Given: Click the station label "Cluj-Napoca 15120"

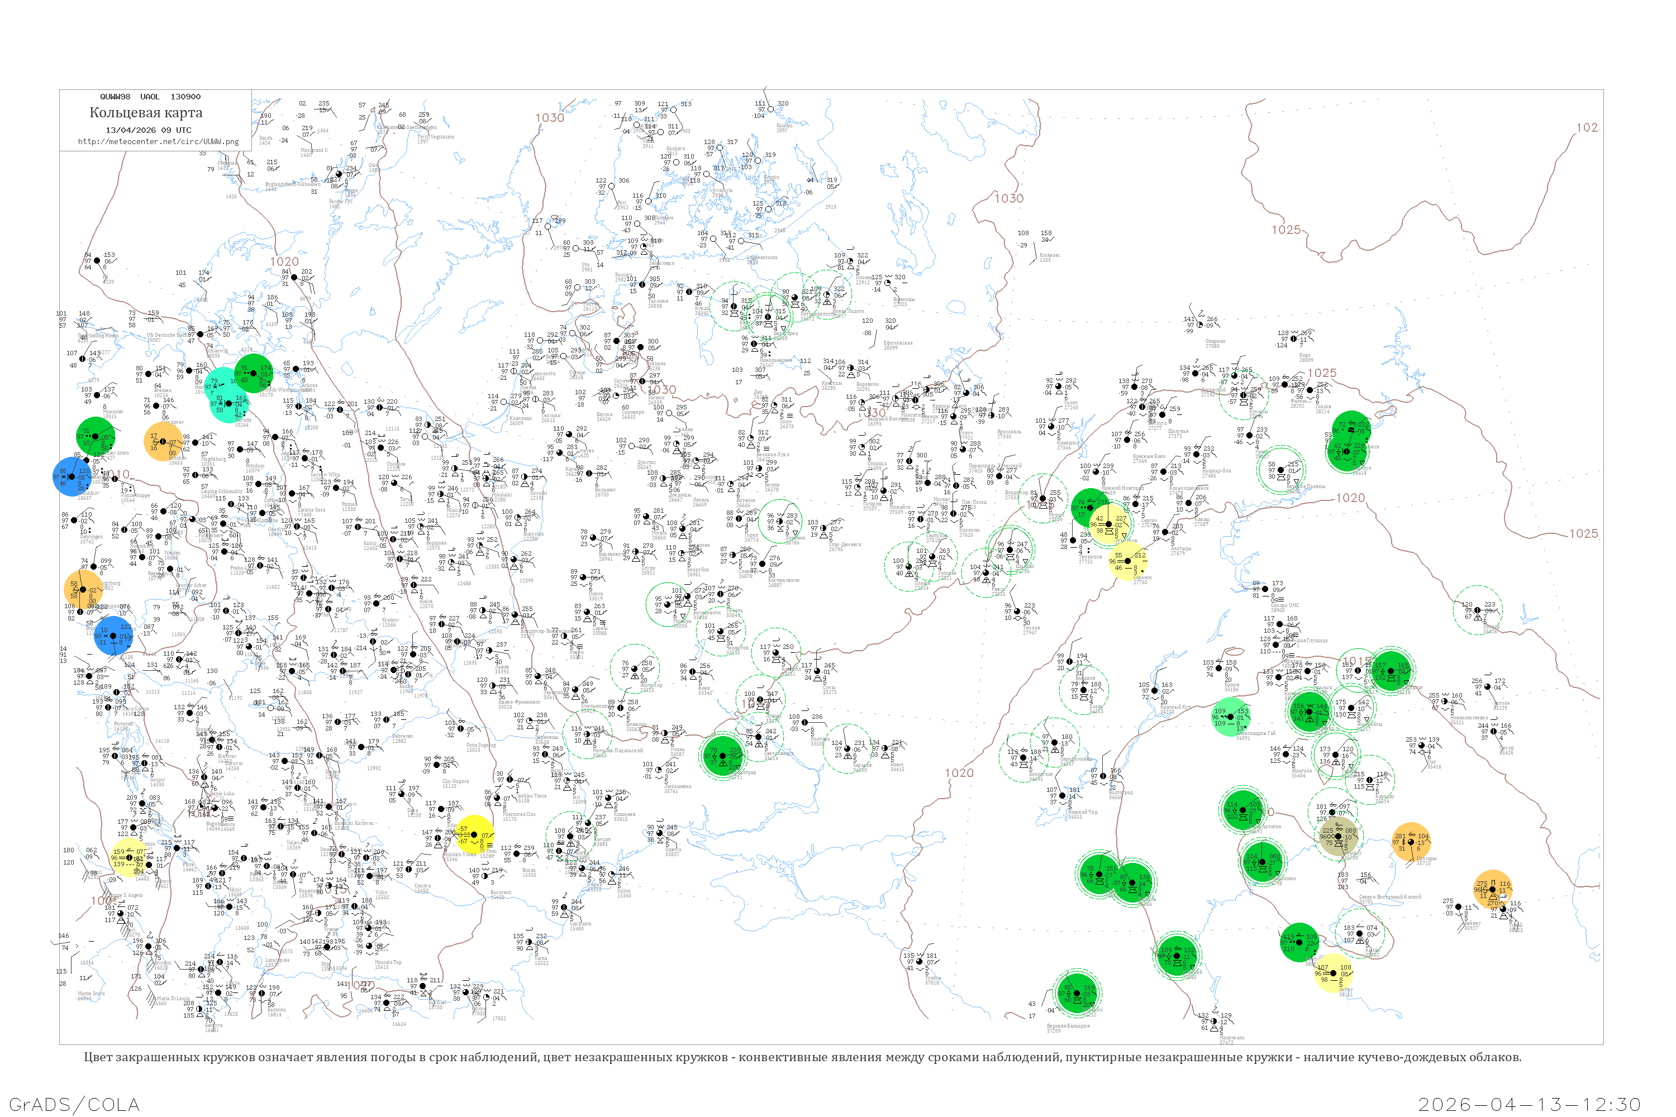Looking at the screenshot, I should click(x=456, y=784).
